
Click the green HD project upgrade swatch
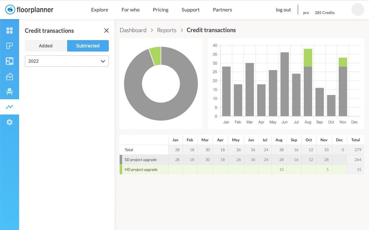tap(121, 169)
